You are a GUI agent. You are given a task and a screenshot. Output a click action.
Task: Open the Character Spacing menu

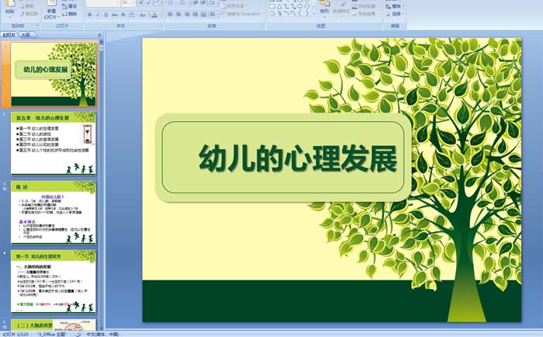click(132, 15)
